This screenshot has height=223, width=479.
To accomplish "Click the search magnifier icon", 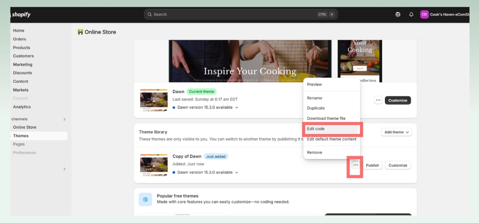I will (150, 14).
